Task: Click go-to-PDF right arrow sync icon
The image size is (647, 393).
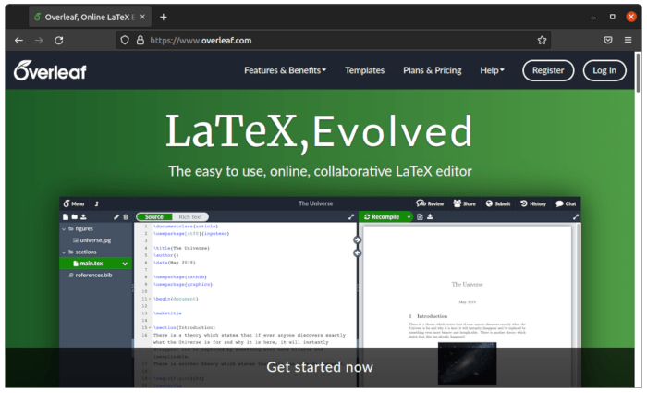Action: 358,239
